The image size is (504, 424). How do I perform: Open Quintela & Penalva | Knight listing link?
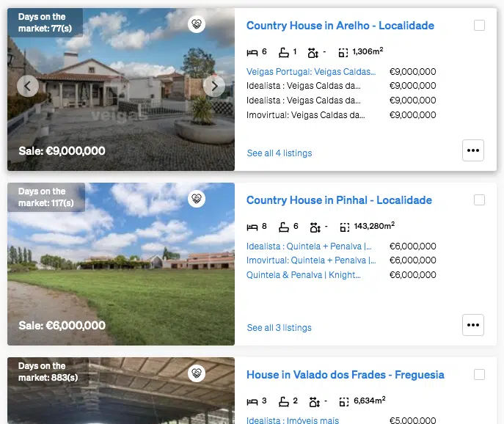click(304, 275)
